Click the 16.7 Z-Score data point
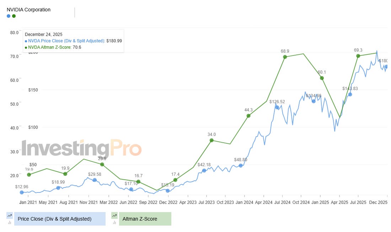The image size is (391, 232). click(138, 181)
